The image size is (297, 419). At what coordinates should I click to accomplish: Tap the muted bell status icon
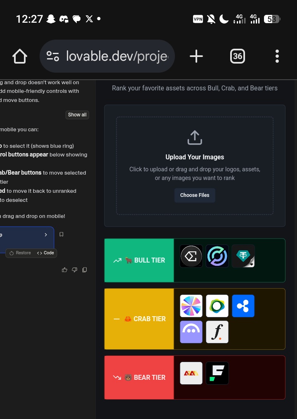211,19
